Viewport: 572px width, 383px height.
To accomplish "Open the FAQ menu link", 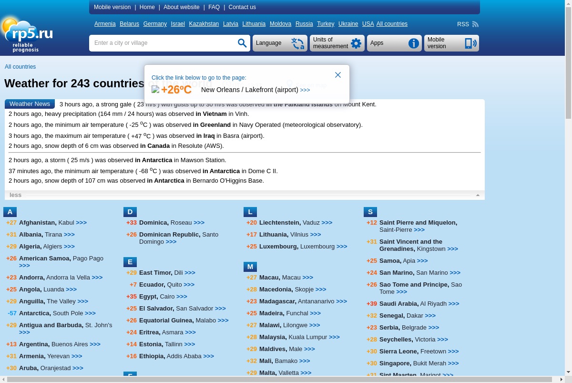I will coord(214,7).
